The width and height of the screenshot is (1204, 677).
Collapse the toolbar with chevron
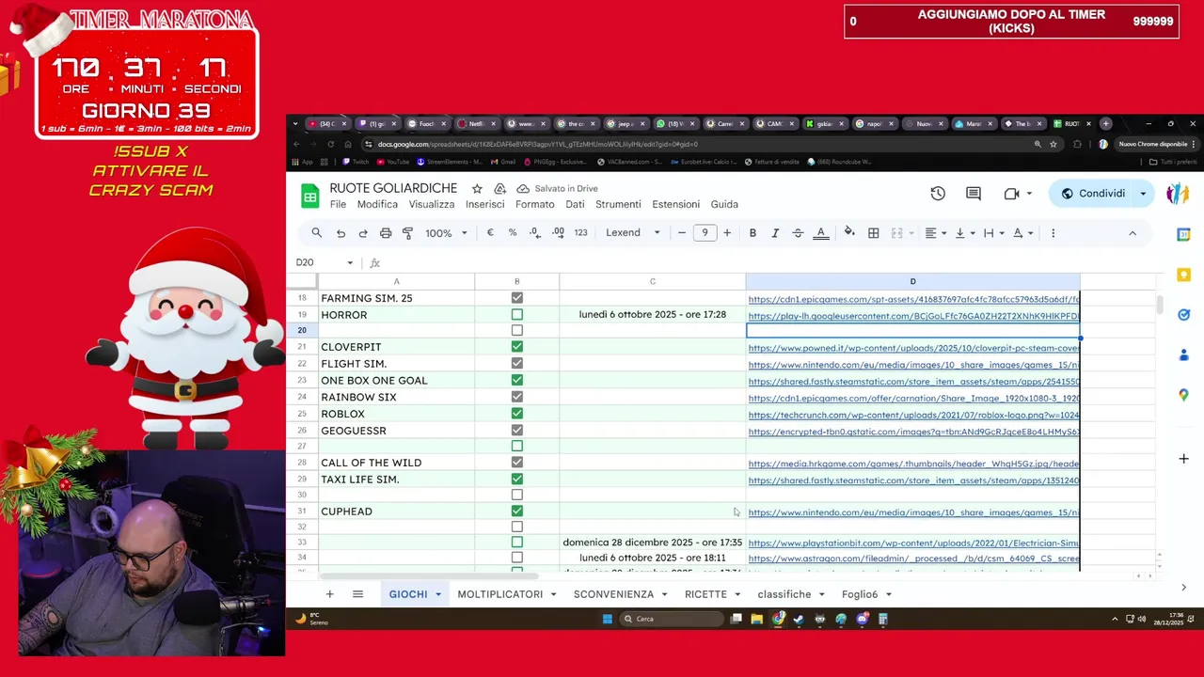pyautogui.click(x=1133, y=233)
